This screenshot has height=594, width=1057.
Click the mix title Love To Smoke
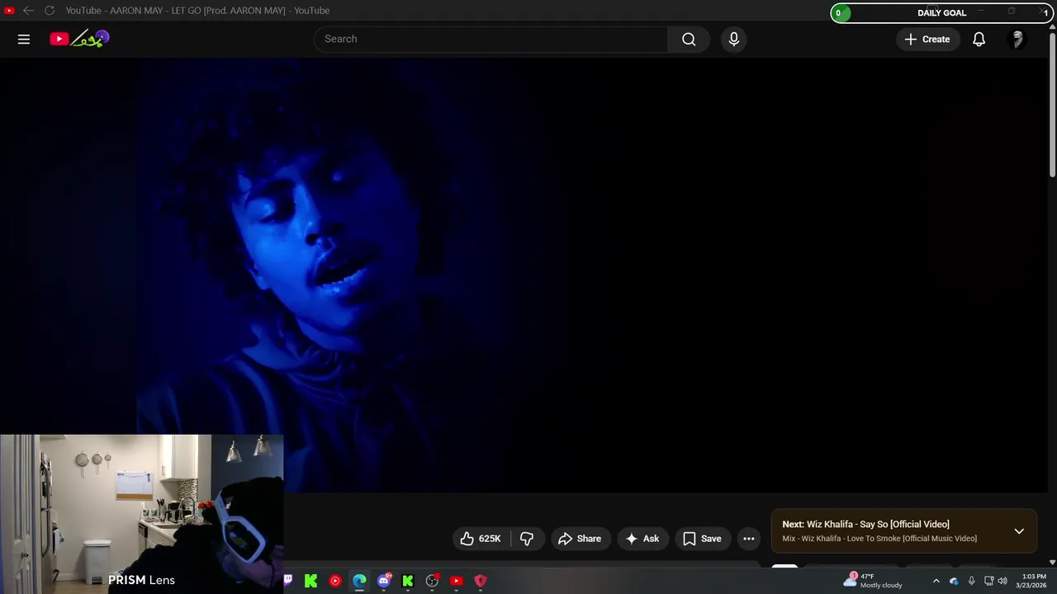click(x=879, y=539)
